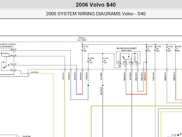Select the "2006 SYSTEM WIRING DIAGRAMS Volvo - S40" subtitle
182x137 pixels.
96,14
